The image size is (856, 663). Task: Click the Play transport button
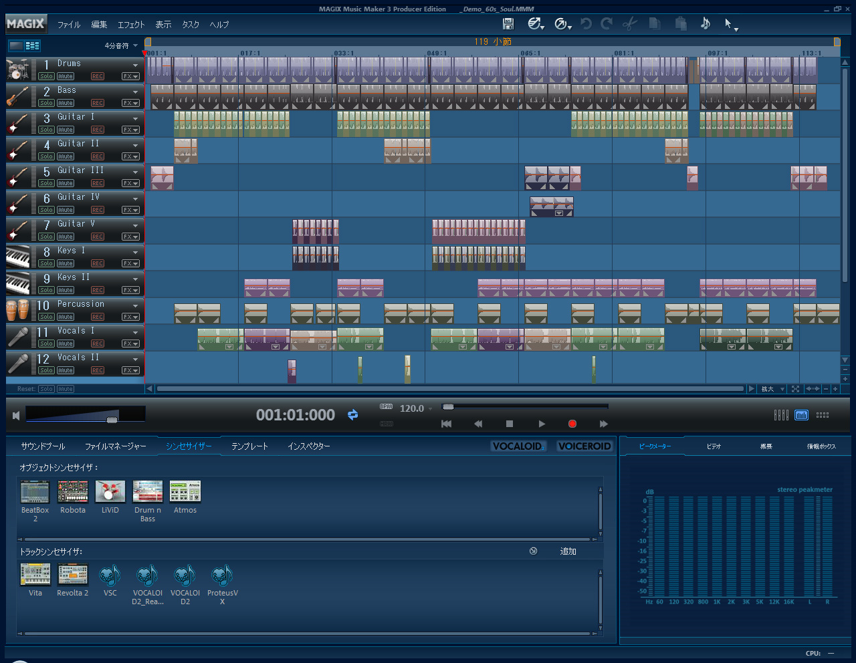coord(542,424)
